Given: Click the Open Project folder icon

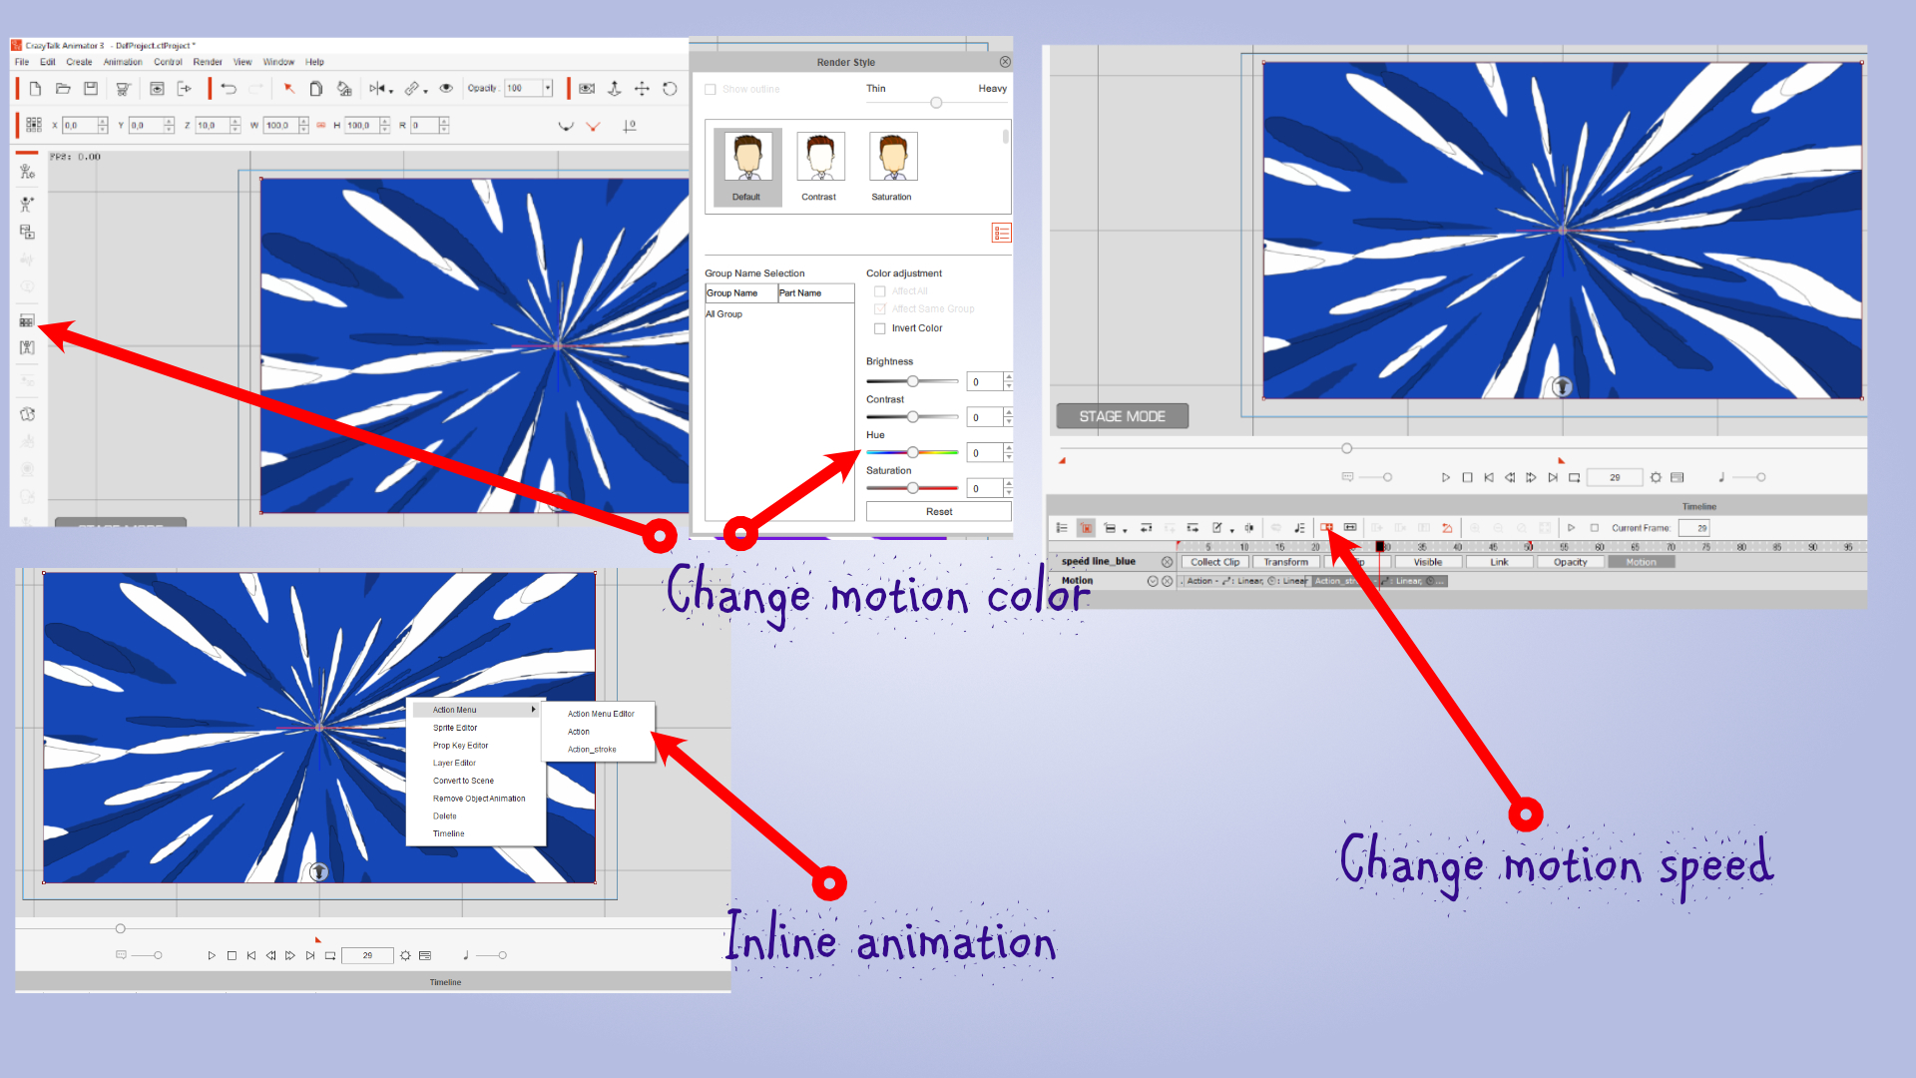Looking at the screenshot, I should tap(63, 89).
